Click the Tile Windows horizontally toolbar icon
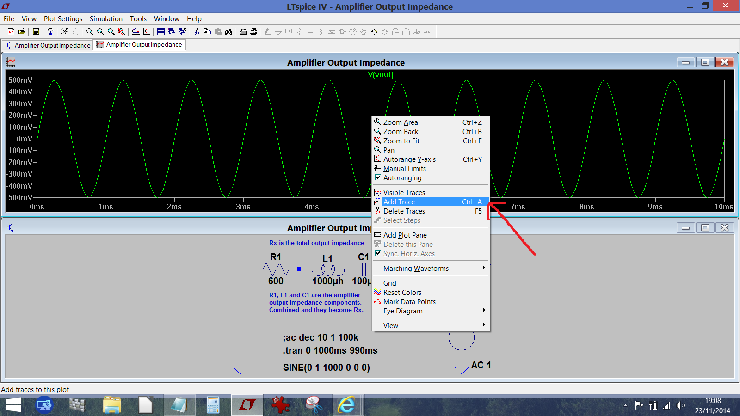Screen dimensions: 740x416 pos(161,31)
